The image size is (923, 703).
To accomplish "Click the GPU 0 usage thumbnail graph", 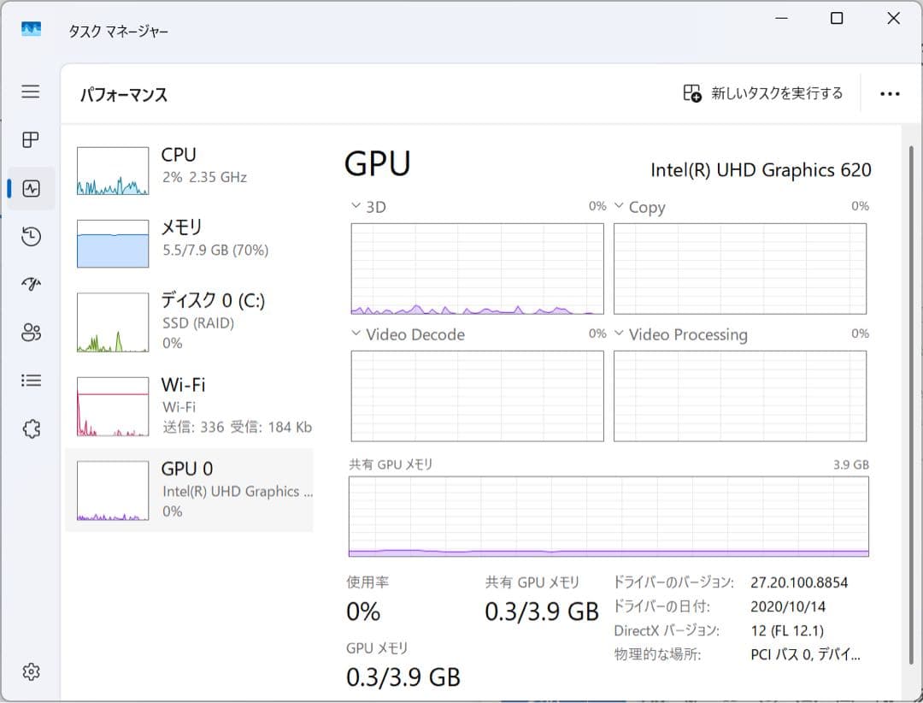I will [x=111, y=490].
